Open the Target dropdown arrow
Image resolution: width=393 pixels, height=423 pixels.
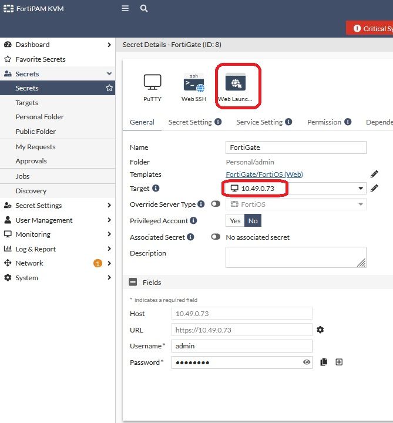click(361, 189)
